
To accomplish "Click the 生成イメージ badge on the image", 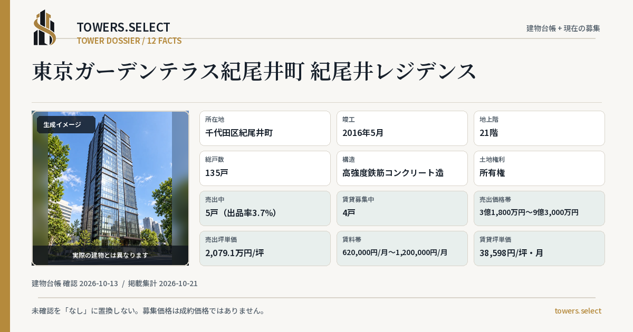I will click(66, 125).
